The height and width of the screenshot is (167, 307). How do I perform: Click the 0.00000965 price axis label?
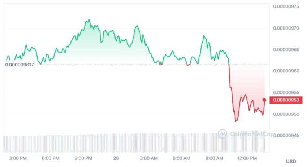[286, 50]
